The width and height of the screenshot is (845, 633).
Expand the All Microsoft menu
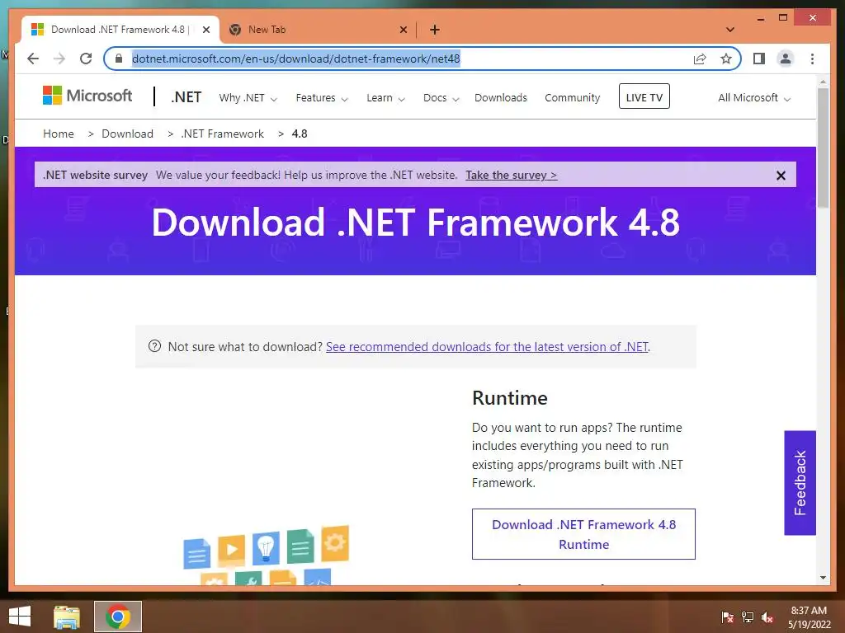click(x=754, y=98)
